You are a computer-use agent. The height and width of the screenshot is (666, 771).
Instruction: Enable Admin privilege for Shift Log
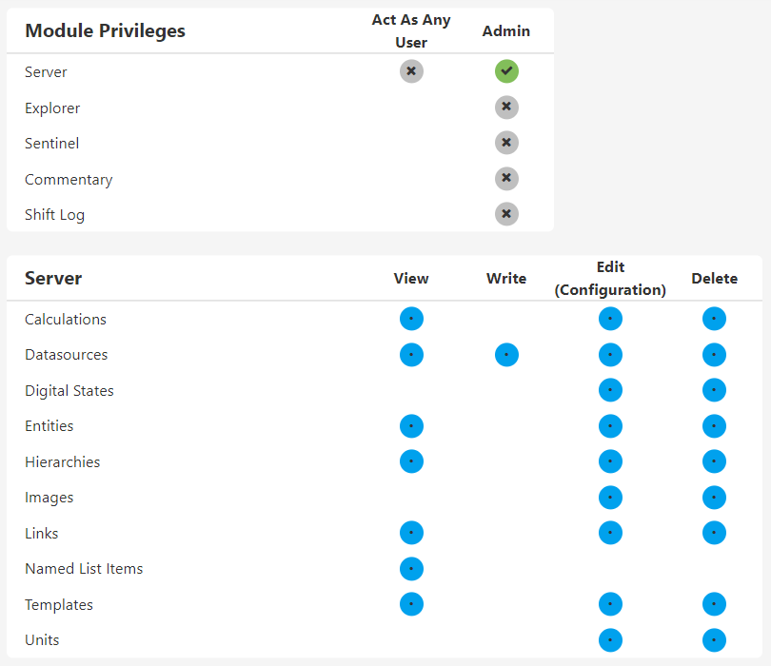pos(506,214)
